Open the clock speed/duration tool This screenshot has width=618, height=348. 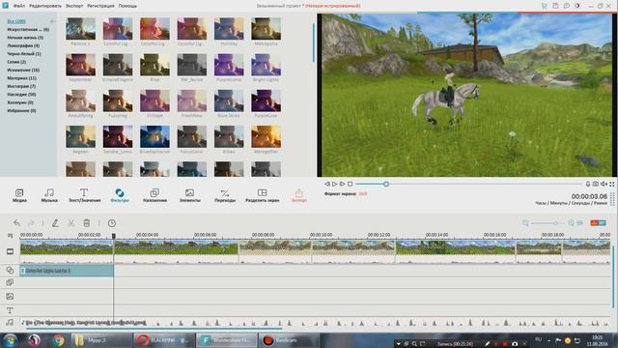(112, 223)
